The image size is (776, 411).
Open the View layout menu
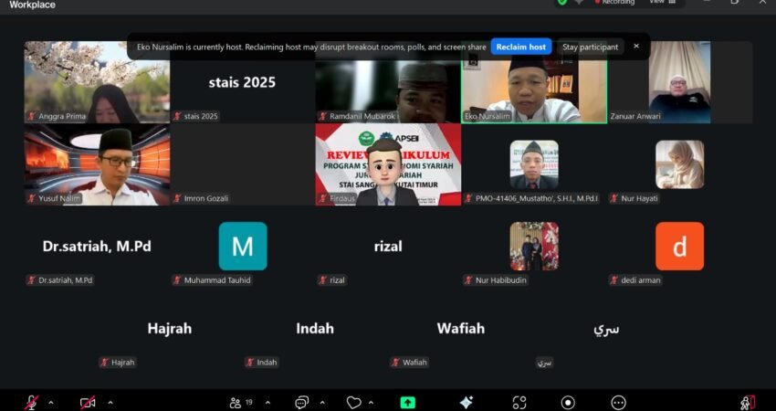663,3
